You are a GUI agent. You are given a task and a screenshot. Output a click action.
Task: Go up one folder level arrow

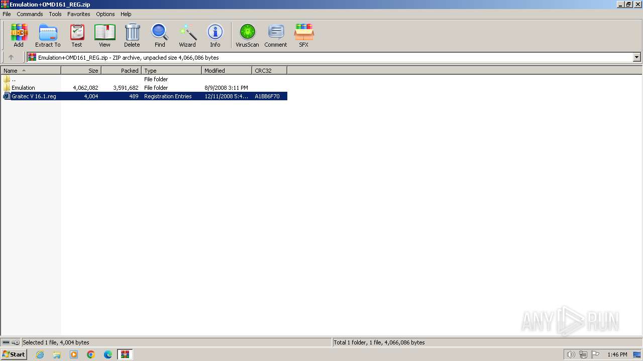[11, 57]
